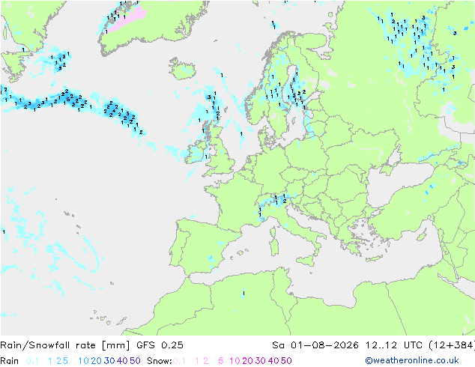Screen dimensions: 475x367
Task: Click the 'Snow:' legend label
Action: [x=160, y=361]
